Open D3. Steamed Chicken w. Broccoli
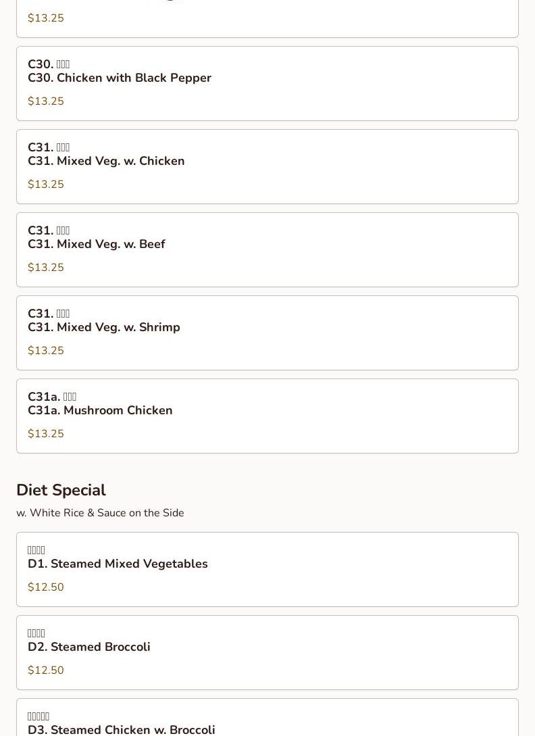The image size is (535, 736). click(267, 717)
